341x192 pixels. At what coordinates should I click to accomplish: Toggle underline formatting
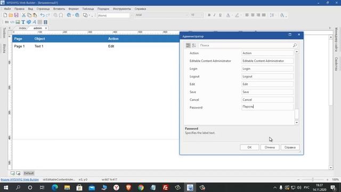220,15
